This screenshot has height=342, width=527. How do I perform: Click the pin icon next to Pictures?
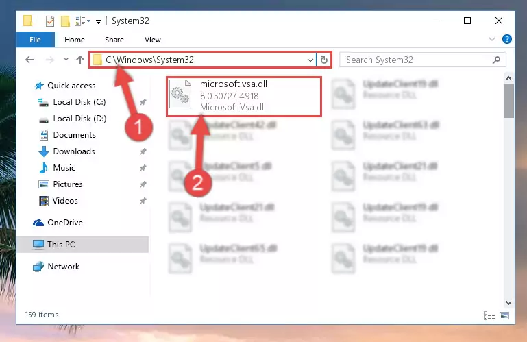(143, 184)
